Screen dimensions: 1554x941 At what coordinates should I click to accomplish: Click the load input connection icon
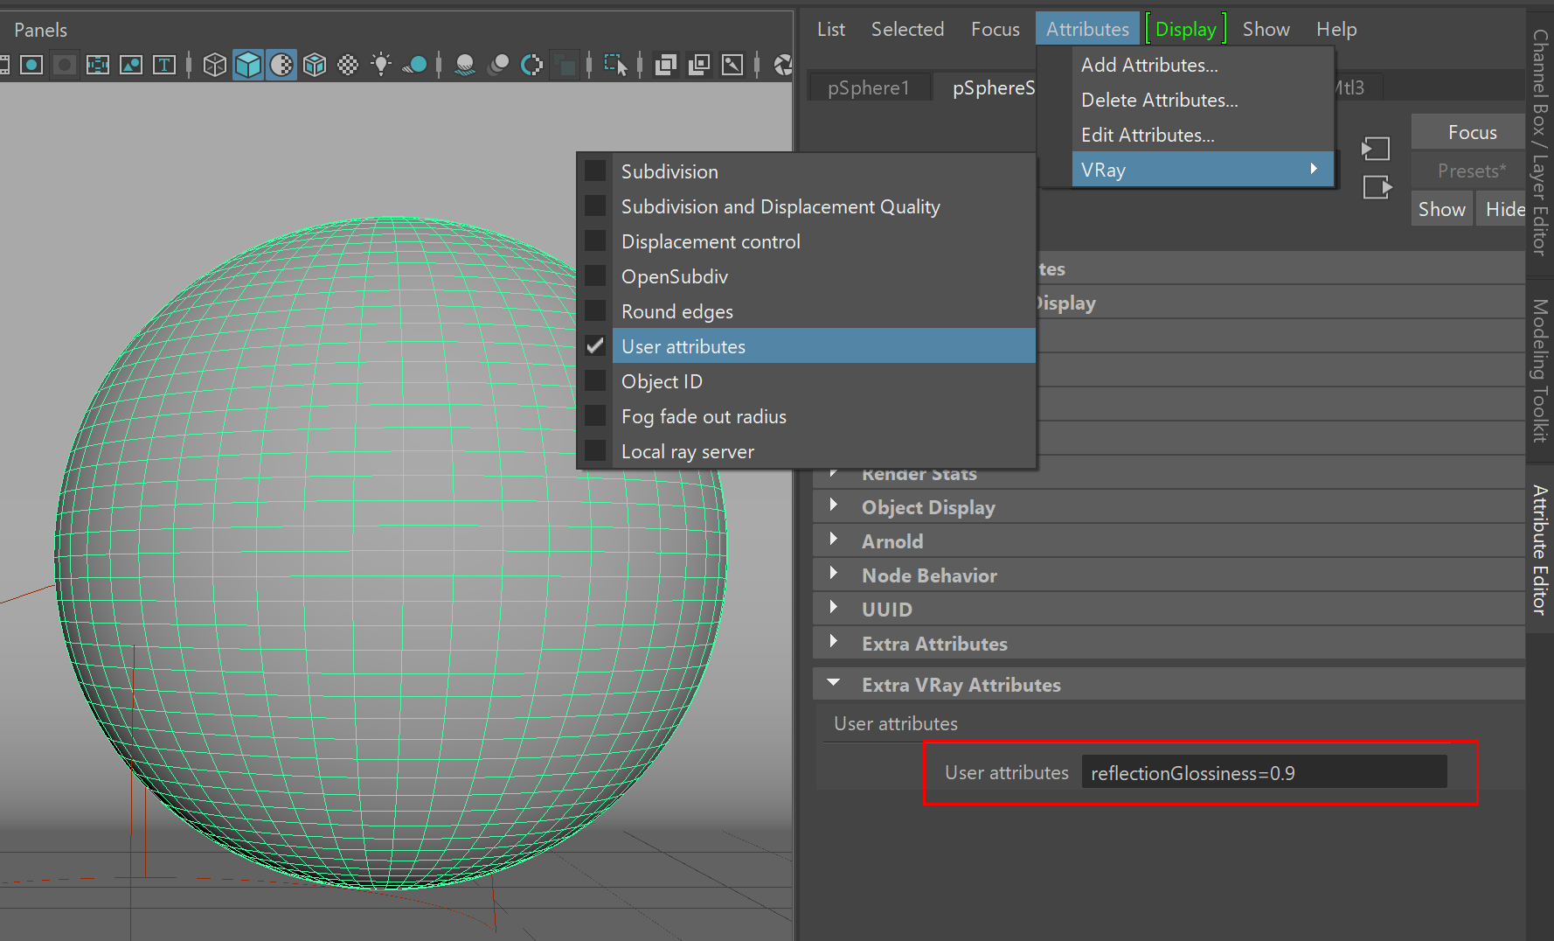click(1376, 149)
